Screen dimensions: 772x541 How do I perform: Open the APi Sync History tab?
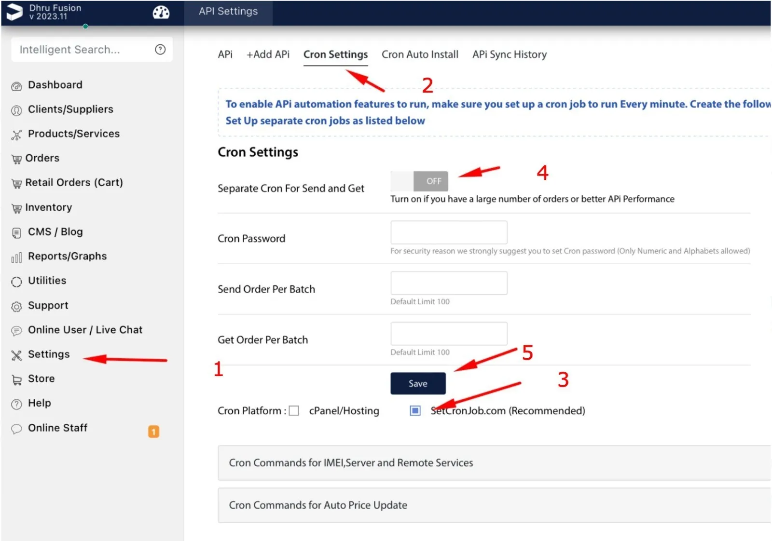click(509, 54)
